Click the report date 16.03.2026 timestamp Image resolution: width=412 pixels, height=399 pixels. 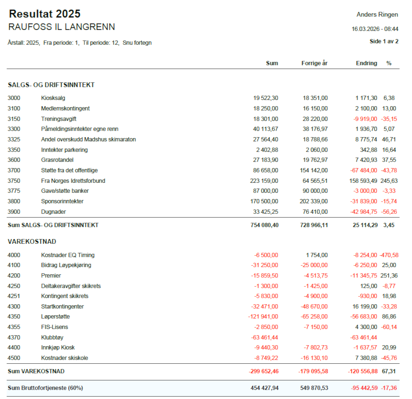[374, 29]
